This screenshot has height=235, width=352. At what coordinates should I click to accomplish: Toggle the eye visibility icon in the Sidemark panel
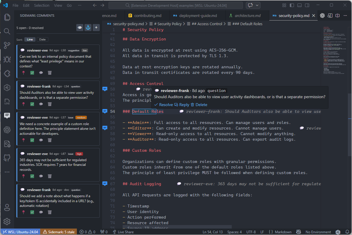[80, 27]
